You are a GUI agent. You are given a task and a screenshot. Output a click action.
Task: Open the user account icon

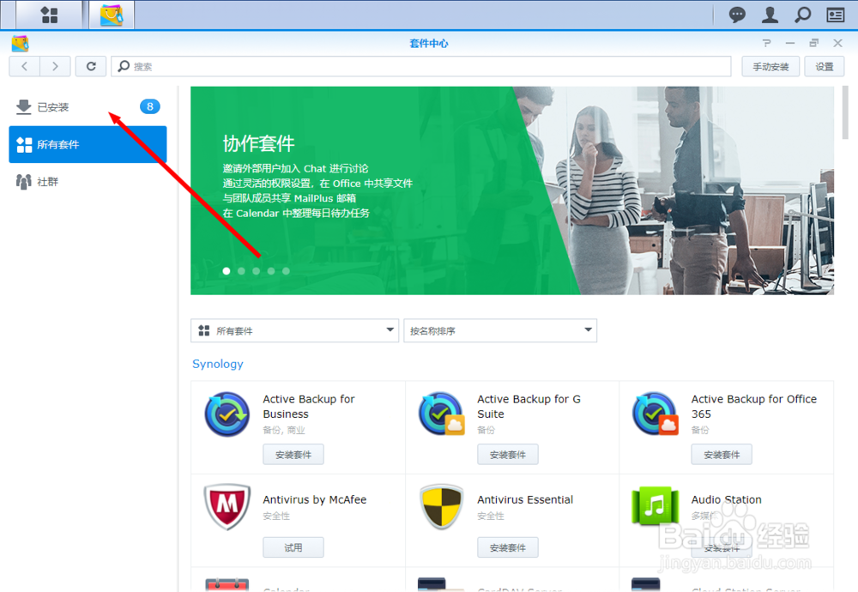click(769, 15)
